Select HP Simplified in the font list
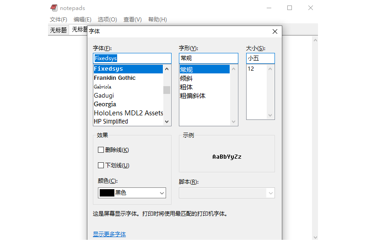The width and height of the screenshot is (366, 243). click(x=128, y=121)
